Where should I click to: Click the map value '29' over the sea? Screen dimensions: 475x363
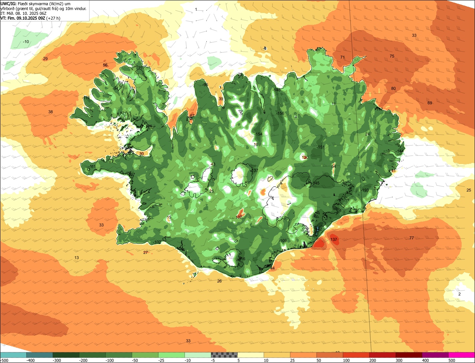(x=45, y=59)
